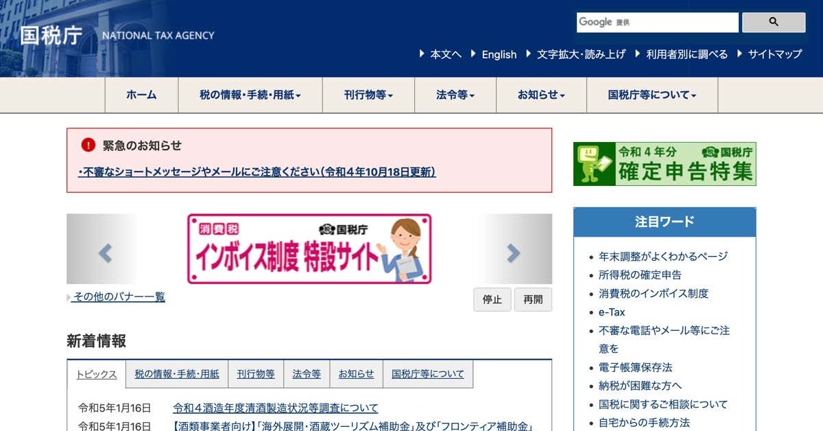Screen dimensions: 823x431
Task: Open the お知らせ navigation dropdown
Action: (x=541, y=95)
